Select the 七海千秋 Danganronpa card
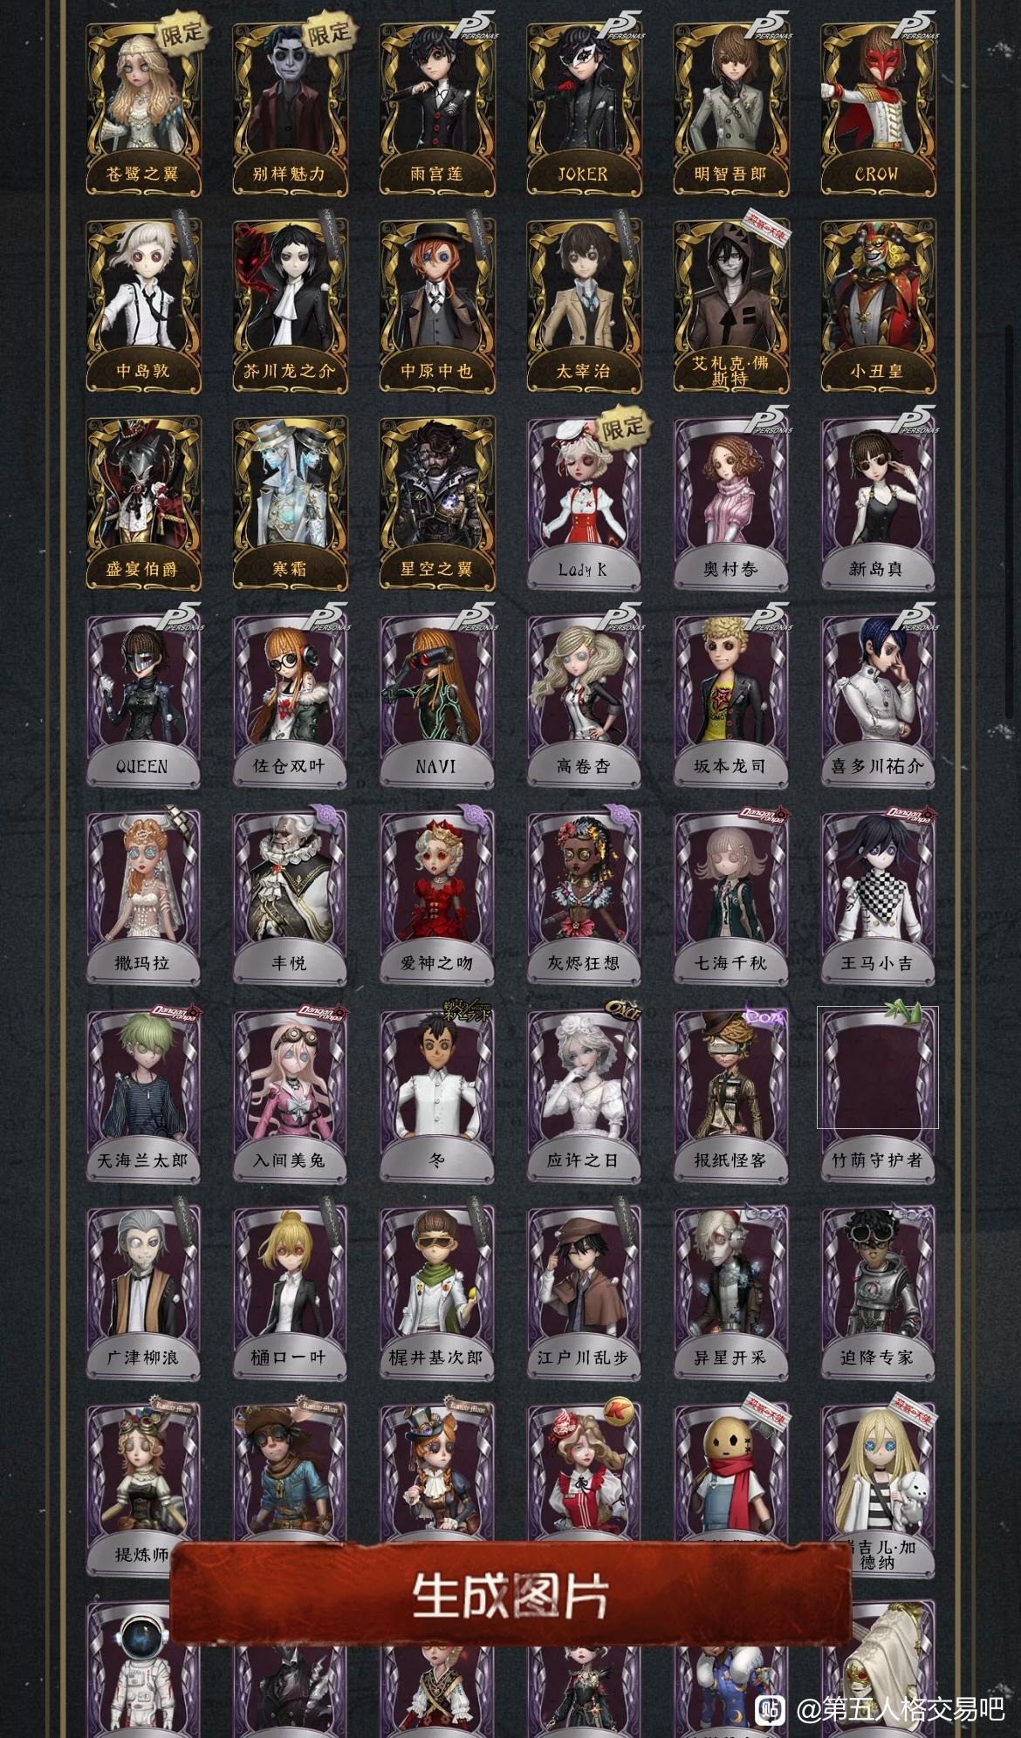 (x=730, y=897)
